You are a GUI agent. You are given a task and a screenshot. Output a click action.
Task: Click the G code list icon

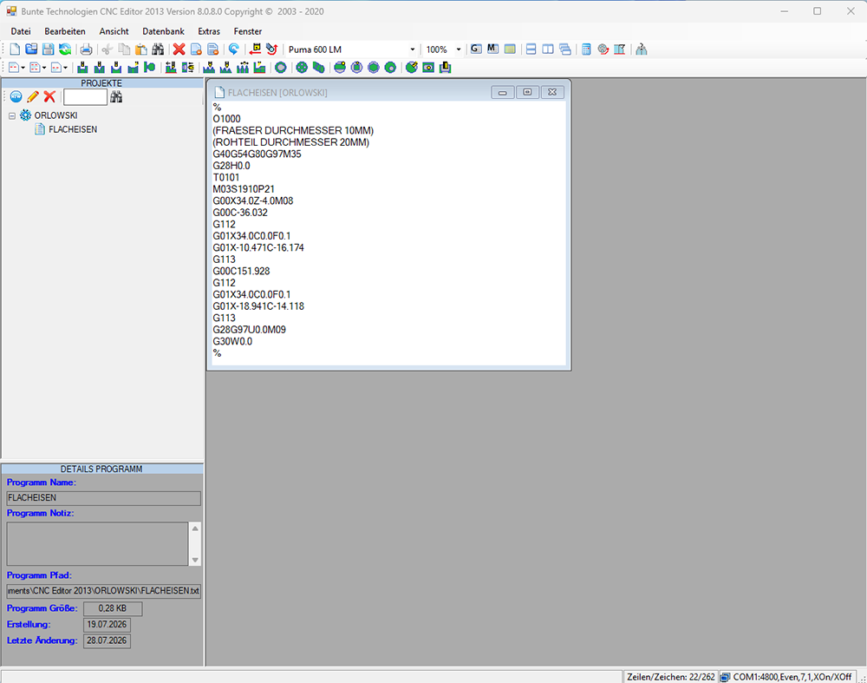click(475, 49)
